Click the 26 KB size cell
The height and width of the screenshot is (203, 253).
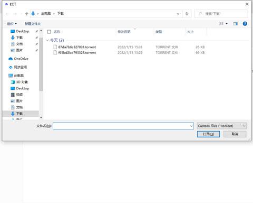coord(200,47)
